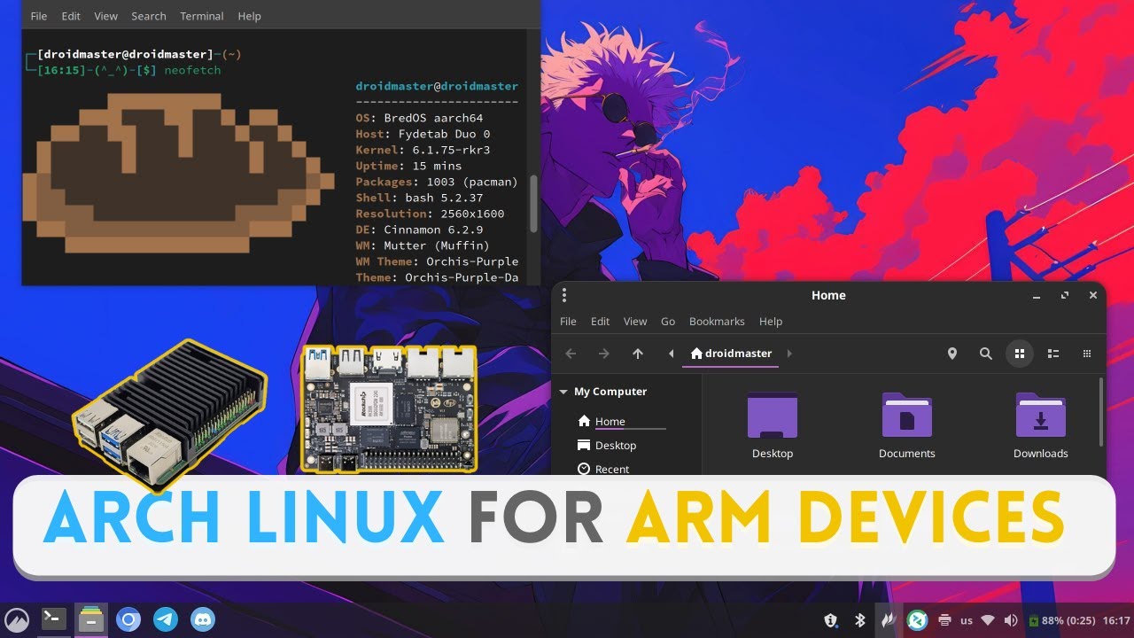Image resolution: width=1134 pixels, height=638 pixels.
Task: Close the Home file manager window
Action: [1093, 295]
